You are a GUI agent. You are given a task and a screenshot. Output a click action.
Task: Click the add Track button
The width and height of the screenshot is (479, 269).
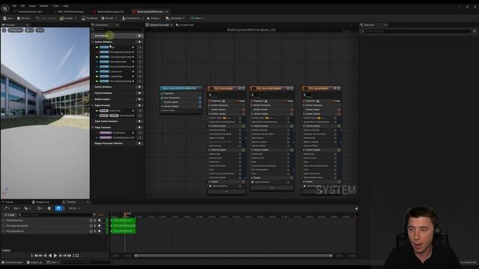(9, 214)
